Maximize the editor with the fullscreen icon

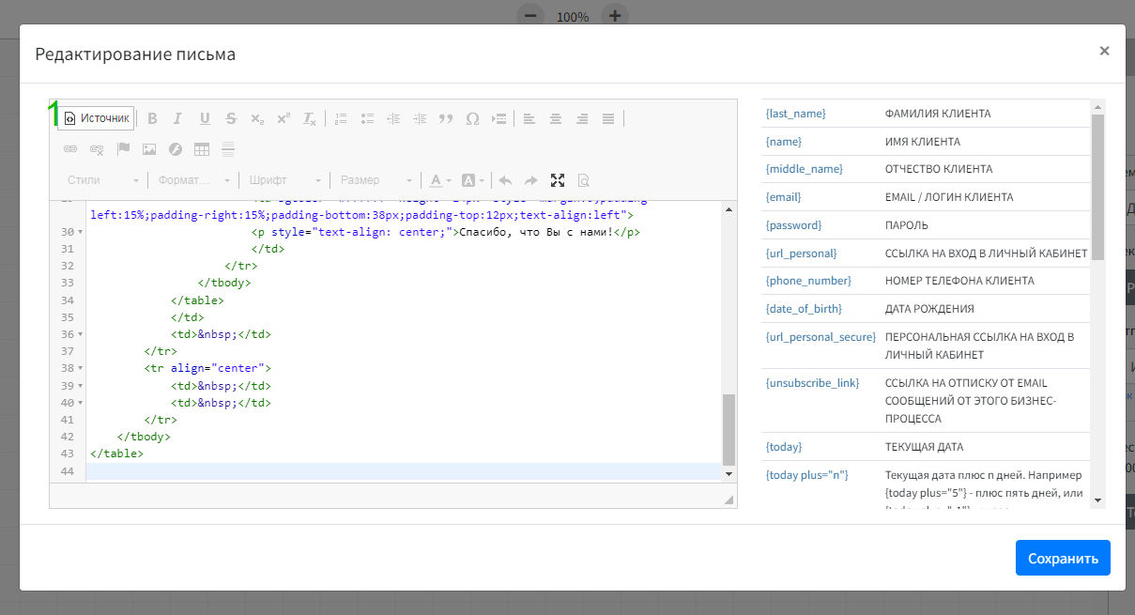pos(558,180)
